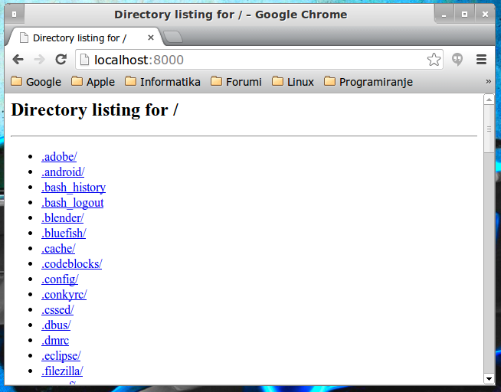Click the scrollbar down arrow

(x=490, y=378)
